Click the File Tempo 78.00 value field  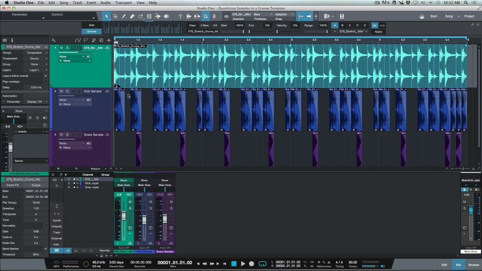coord(36,202)
